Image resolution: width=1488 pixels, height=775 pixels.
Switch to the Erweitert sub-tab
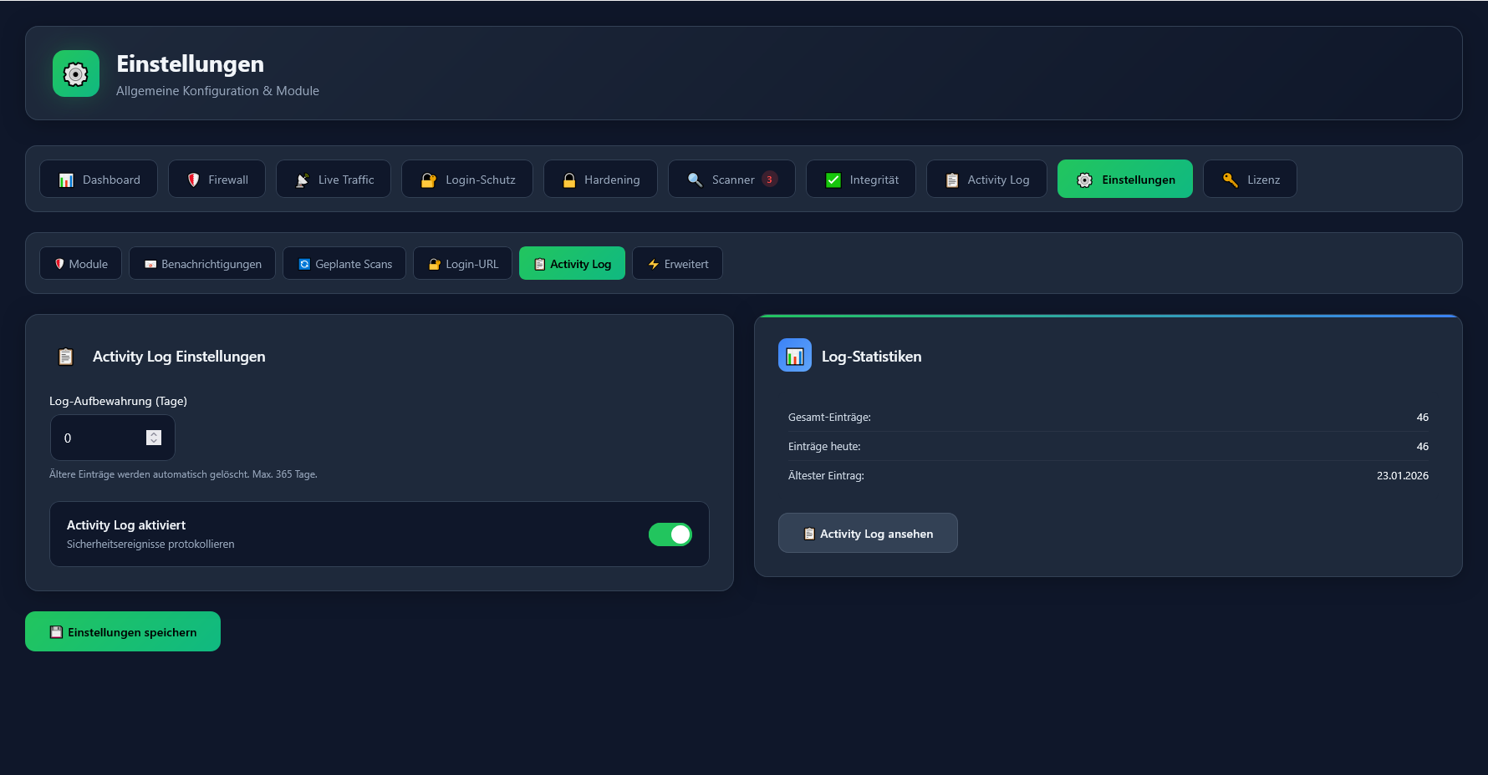pyautogui.click(x=677, y=264)
